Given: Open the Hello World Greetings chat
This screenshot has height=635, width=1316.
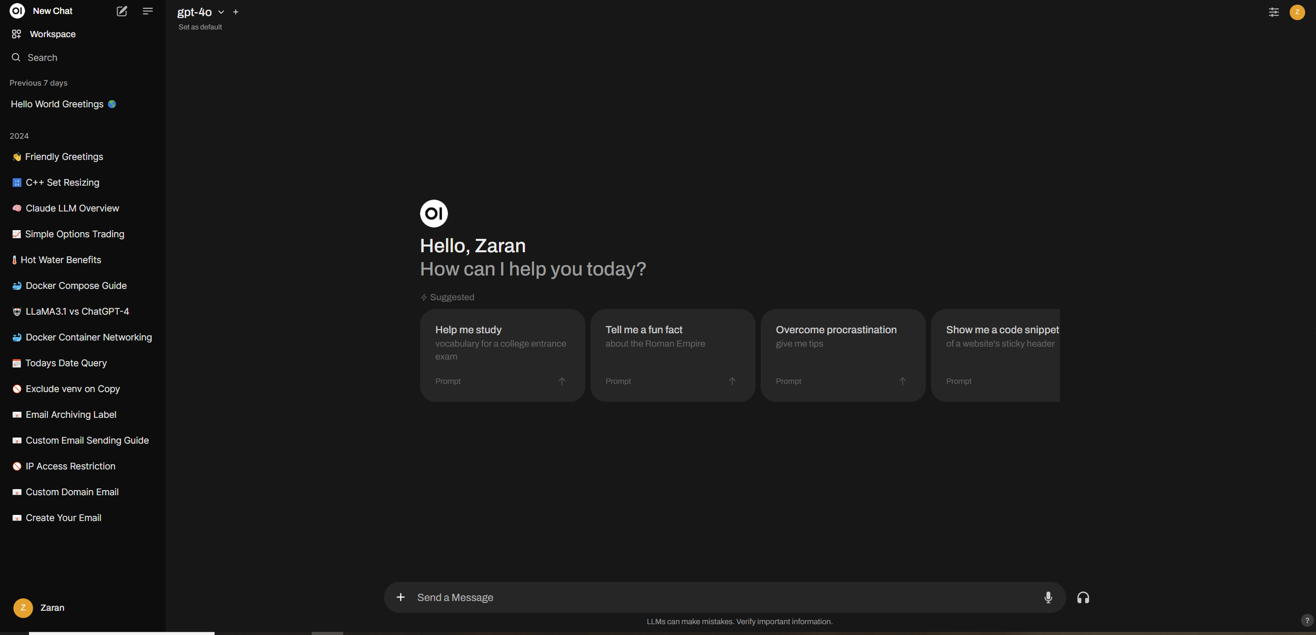Looking at the screenshot, I should click(57, 104).
